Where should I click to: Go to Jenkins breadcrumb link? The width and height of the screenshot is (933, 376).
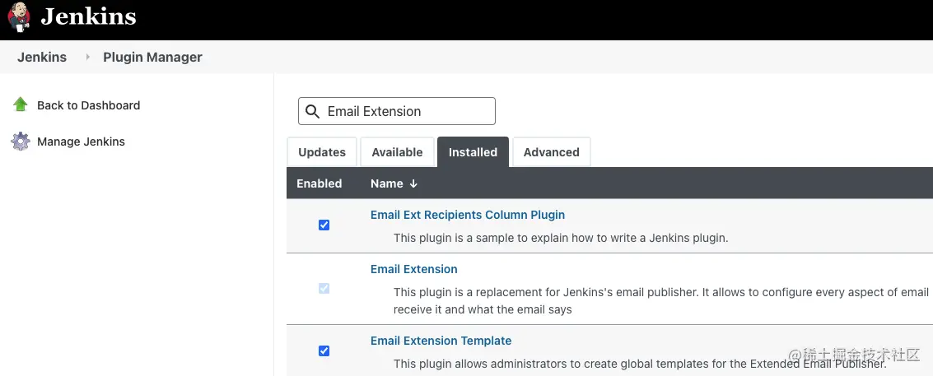coord(42,57)
